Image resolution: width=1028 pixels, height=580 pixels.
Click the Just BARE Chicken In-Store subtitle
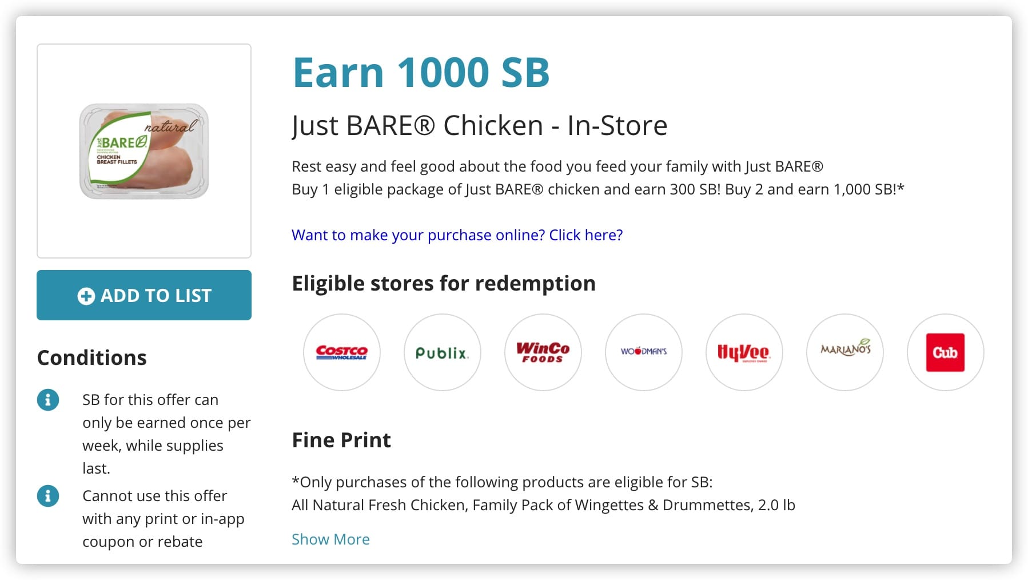click(x=480, y=125)
